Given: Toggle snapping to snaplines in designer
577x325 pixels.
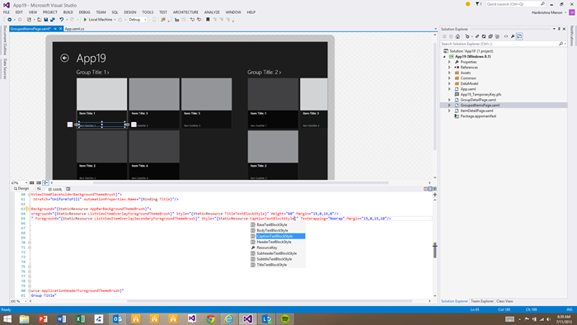Looking at the screenshot, I should click(x=45, y=182).
